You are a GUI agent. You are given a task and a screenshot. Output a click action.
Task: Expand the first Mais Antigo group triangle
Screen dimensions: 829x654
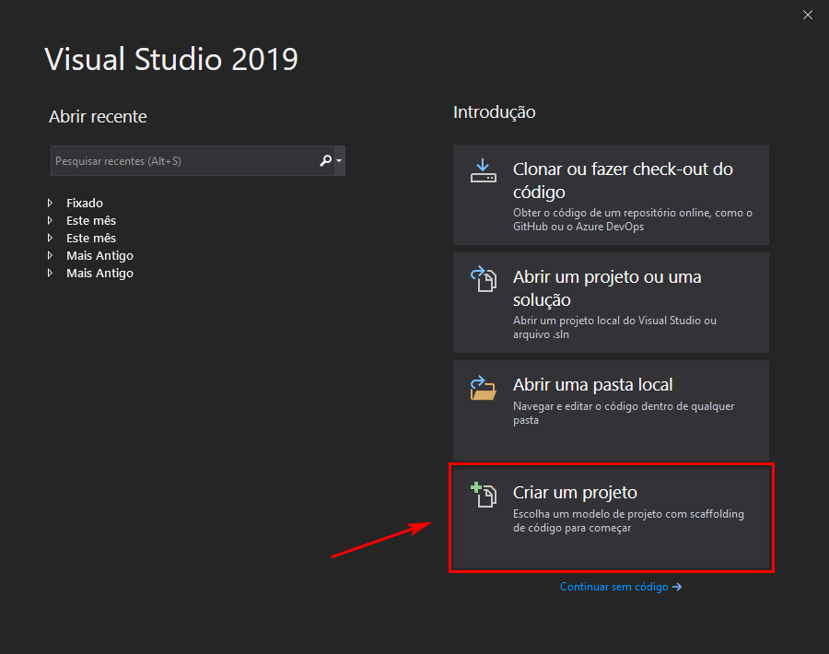click(x=51, y=256)
